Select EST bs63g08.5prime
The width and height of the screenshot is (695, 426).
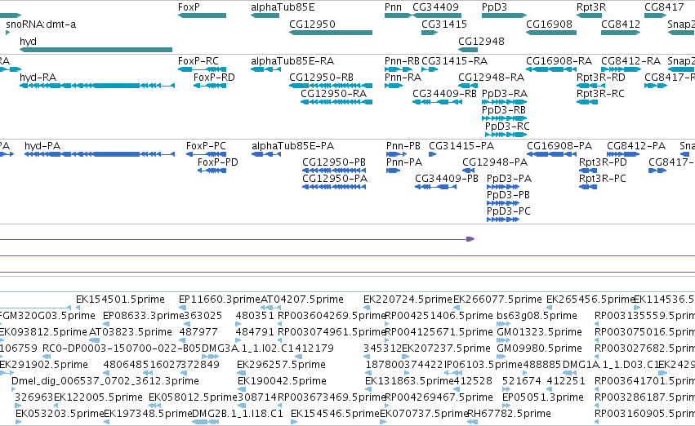click(x=537, y=316)
